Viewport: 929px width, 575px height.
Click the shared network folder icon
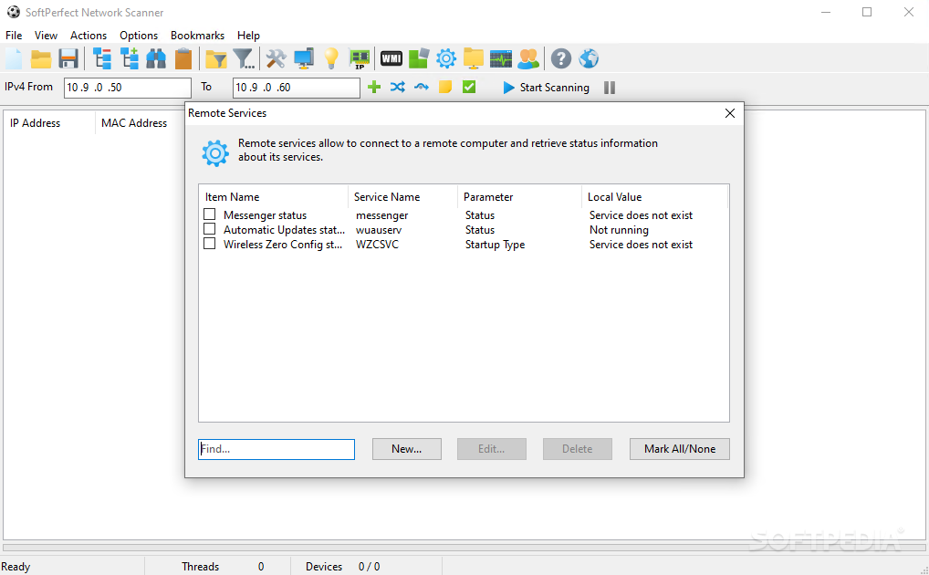[474, 58]
